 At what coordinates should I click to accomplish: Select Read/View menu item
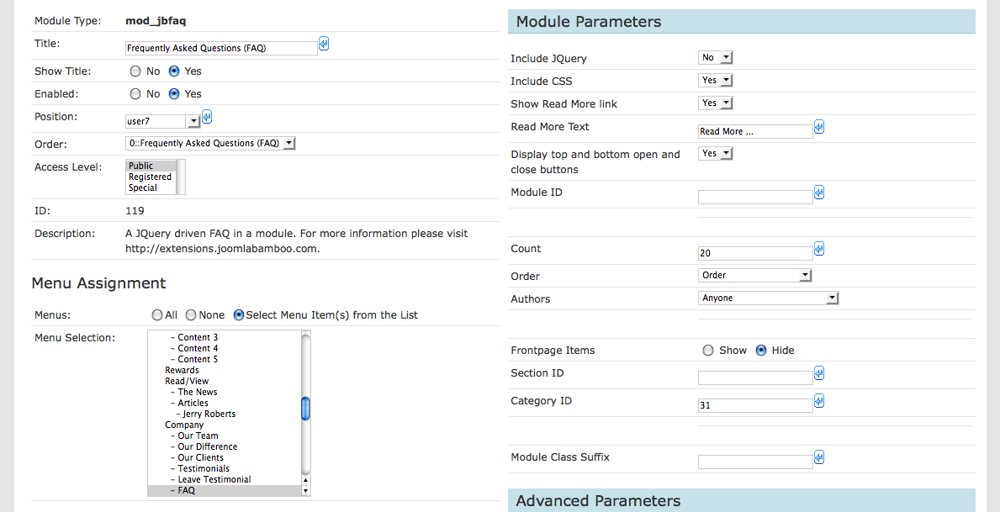pyautogui.click(x=224, y=382)
